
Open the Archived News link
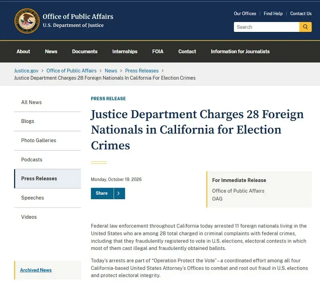[x=36, y=270]
